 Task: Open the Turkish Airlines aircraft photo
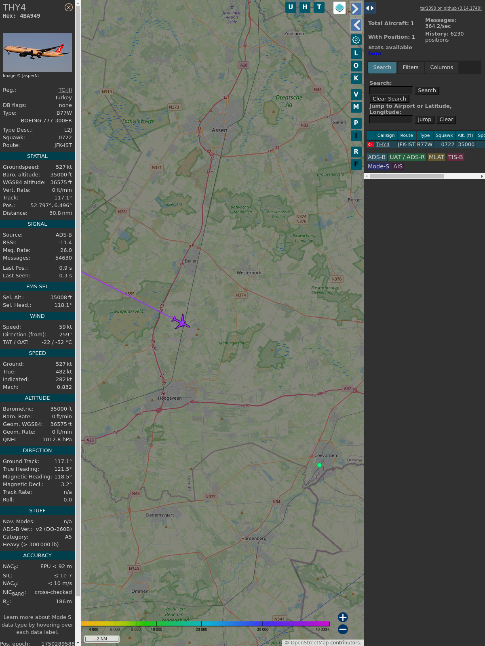coord(37,52)
